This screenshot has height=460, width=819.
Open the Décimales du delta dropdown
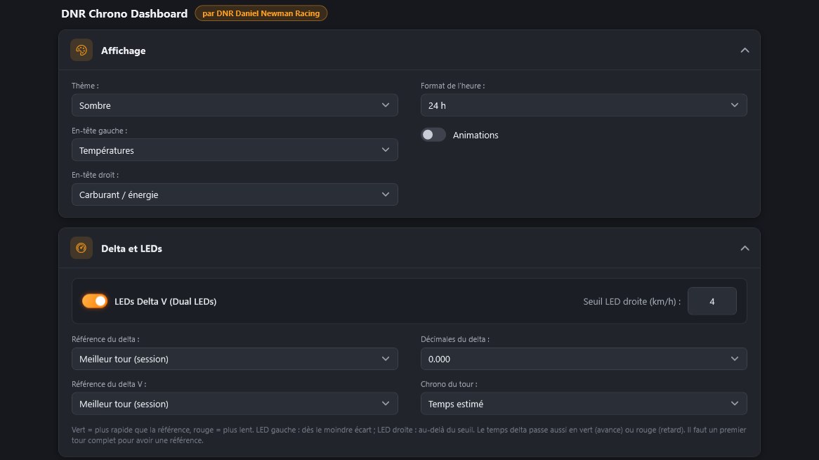(584, 359)
